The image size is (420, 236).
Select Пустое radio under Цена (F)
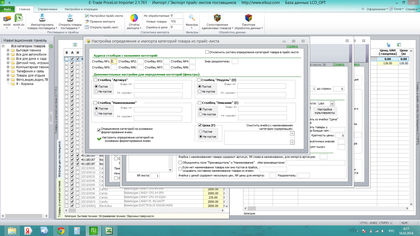pyautogui.click(x=201, y=132)
